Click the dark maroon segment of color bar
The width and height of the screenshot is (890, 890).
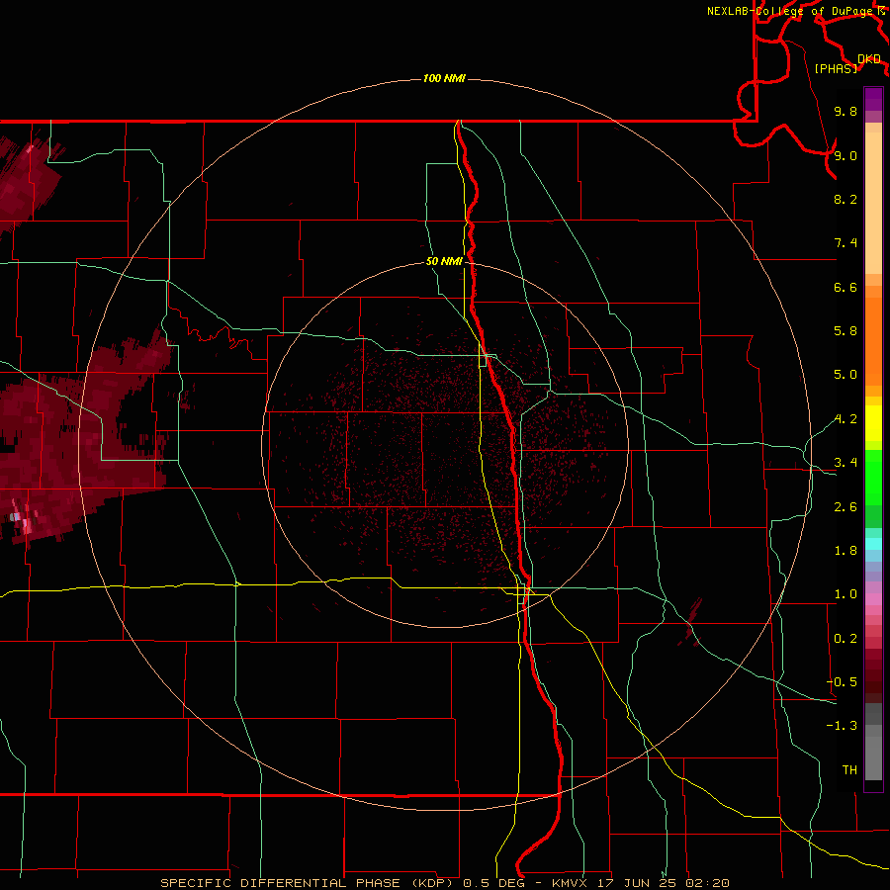(x=873, y=675)
